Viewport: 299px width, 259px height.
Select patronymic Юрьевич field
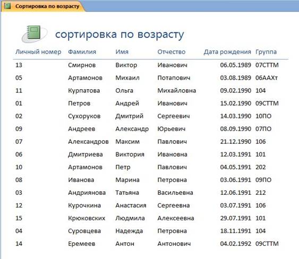click(171, 129)
